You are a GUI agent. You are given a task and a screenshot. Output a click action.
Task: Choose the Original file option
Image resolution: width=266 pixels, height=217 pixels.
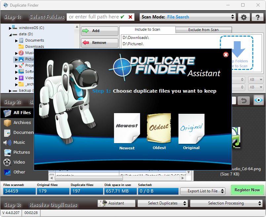tap(191, 129)
